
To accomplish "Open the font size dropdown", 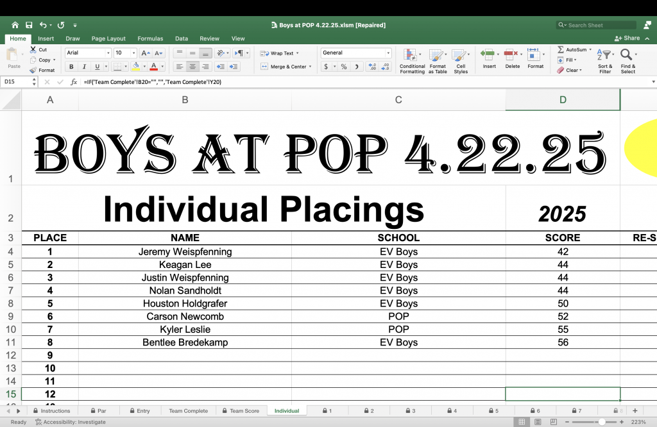I will pyautogui.click(x=133, y=53).
